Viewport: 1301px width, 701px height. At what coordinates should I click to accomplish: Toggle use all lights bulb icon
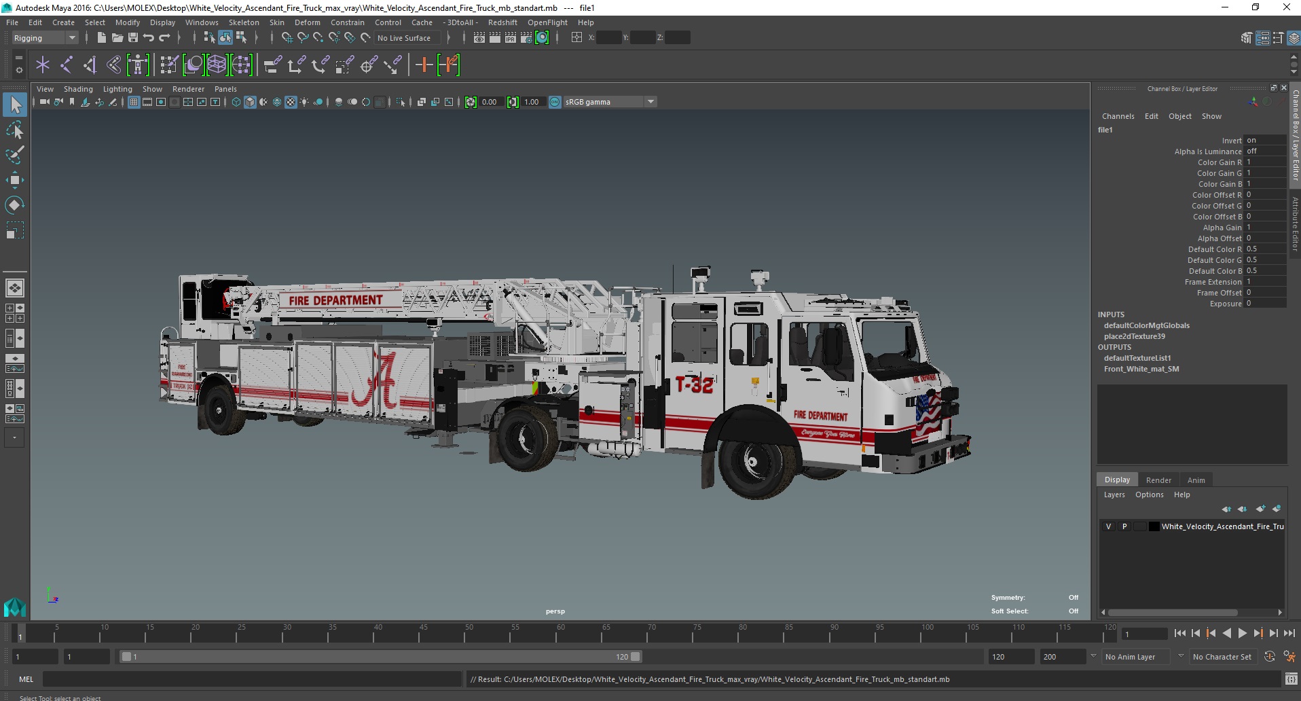click(x=304, y=102)
